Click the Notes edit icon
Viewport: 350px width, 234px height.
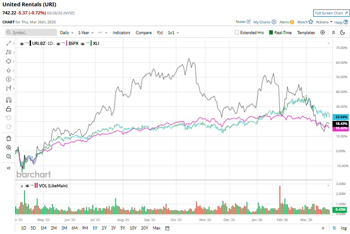[x=248, y=22]
